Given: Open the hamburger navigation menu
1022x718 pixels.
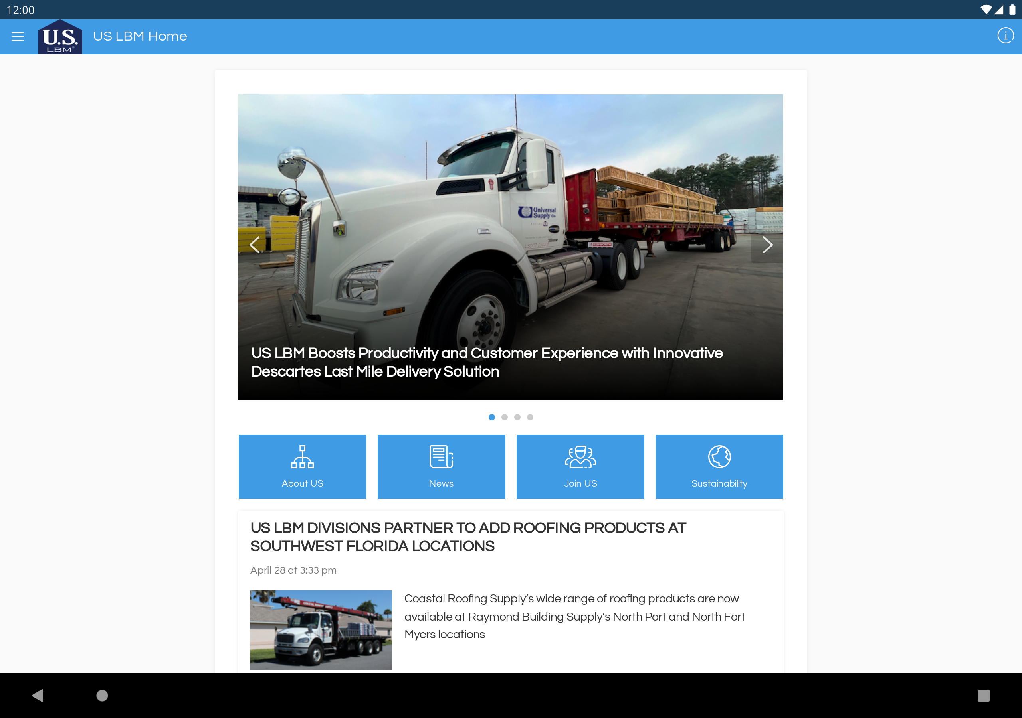Looking at the screenshot, I should coord(18,36).
